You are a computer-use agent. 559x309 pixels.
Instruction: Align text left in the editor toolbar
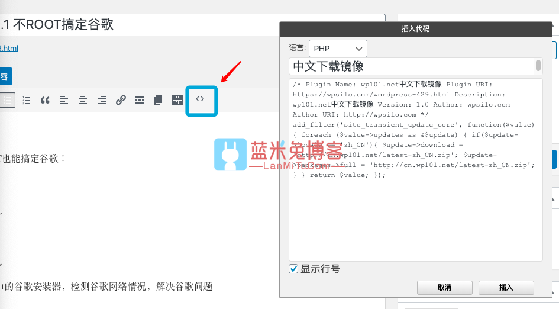(64, 100)
